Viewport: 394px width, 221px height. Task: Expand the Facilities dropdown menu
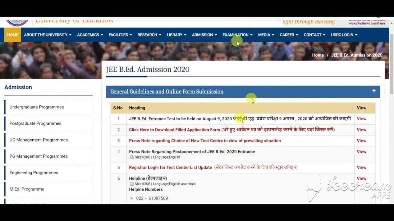pos(120,35)
